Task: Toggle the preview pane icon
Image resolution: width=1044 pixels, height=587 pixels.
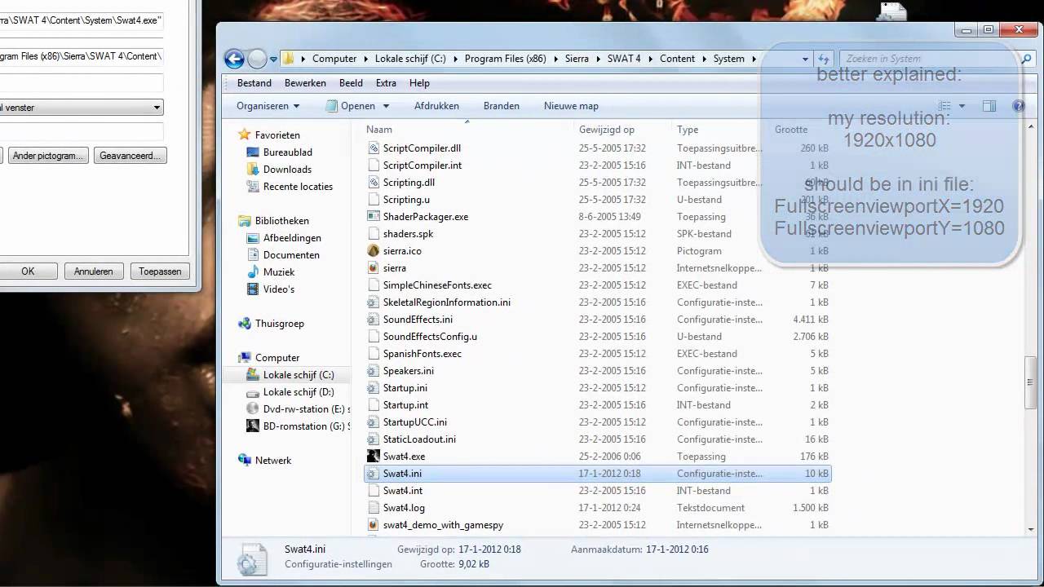Action: [x=989, y=106]
